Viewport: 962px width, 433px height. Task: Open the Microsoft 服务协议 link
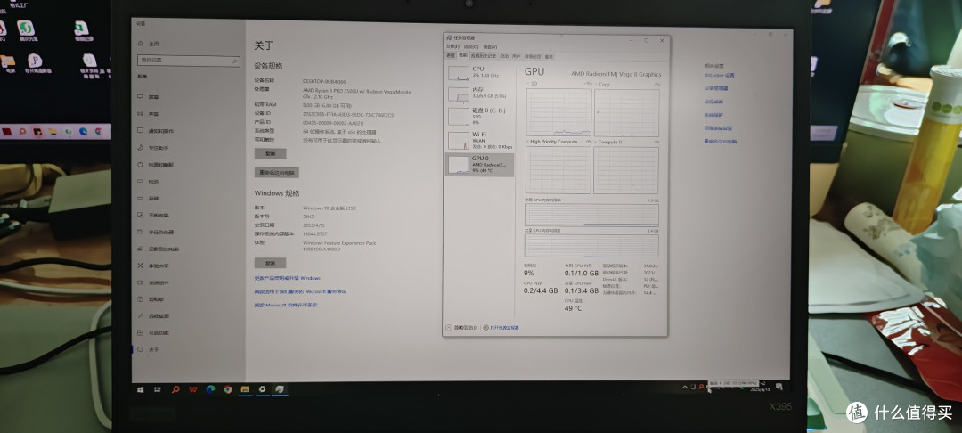(301, 291)
